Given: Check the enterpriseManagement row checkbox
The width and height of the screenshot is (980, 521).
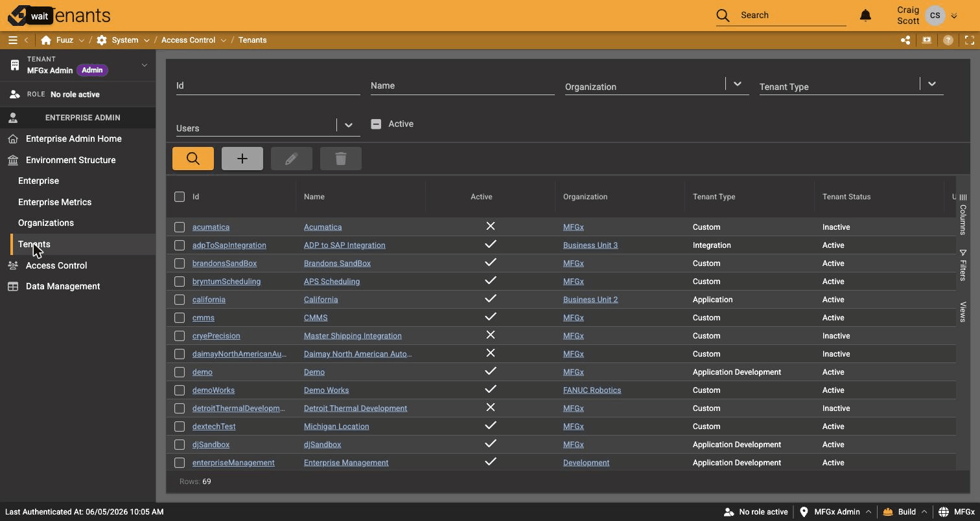Looking at the screenshot, I should [180, 463].
